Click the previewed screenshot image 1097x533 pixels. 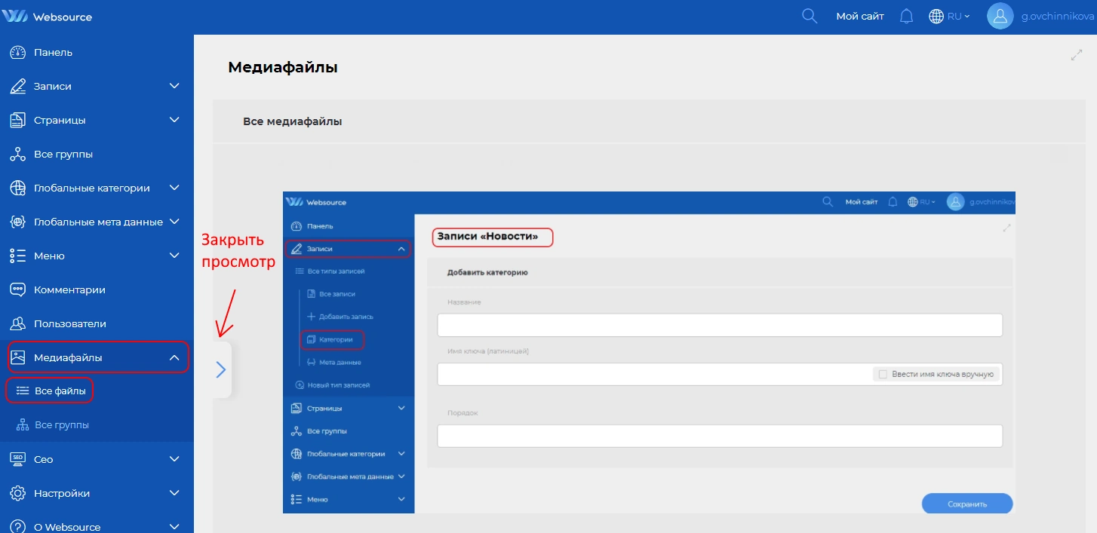pos(649,352)
